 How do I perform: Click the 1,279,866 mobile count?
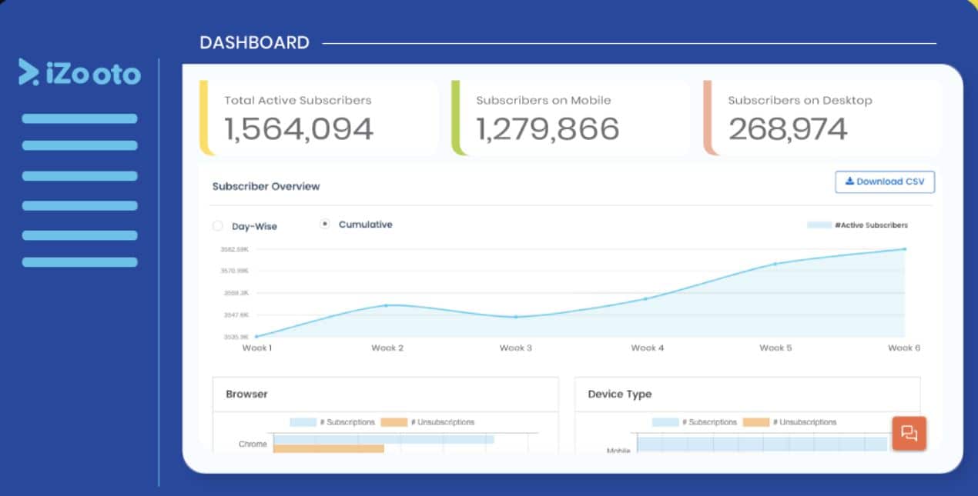pos(548,129)
